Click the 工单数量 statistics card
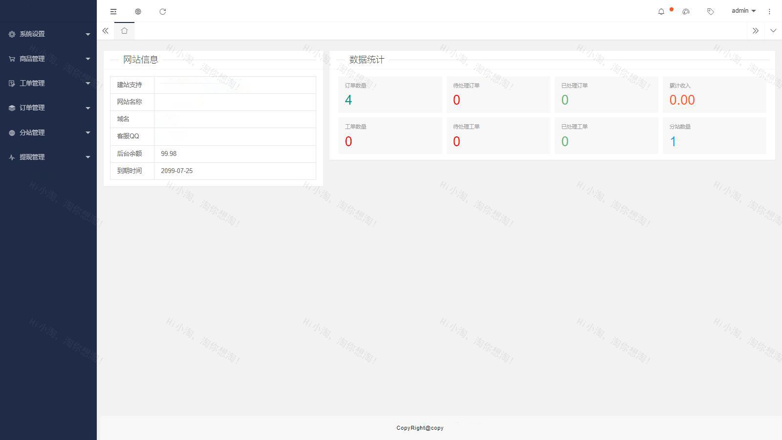This screenshot has width=782, height=440. [390, 135]
